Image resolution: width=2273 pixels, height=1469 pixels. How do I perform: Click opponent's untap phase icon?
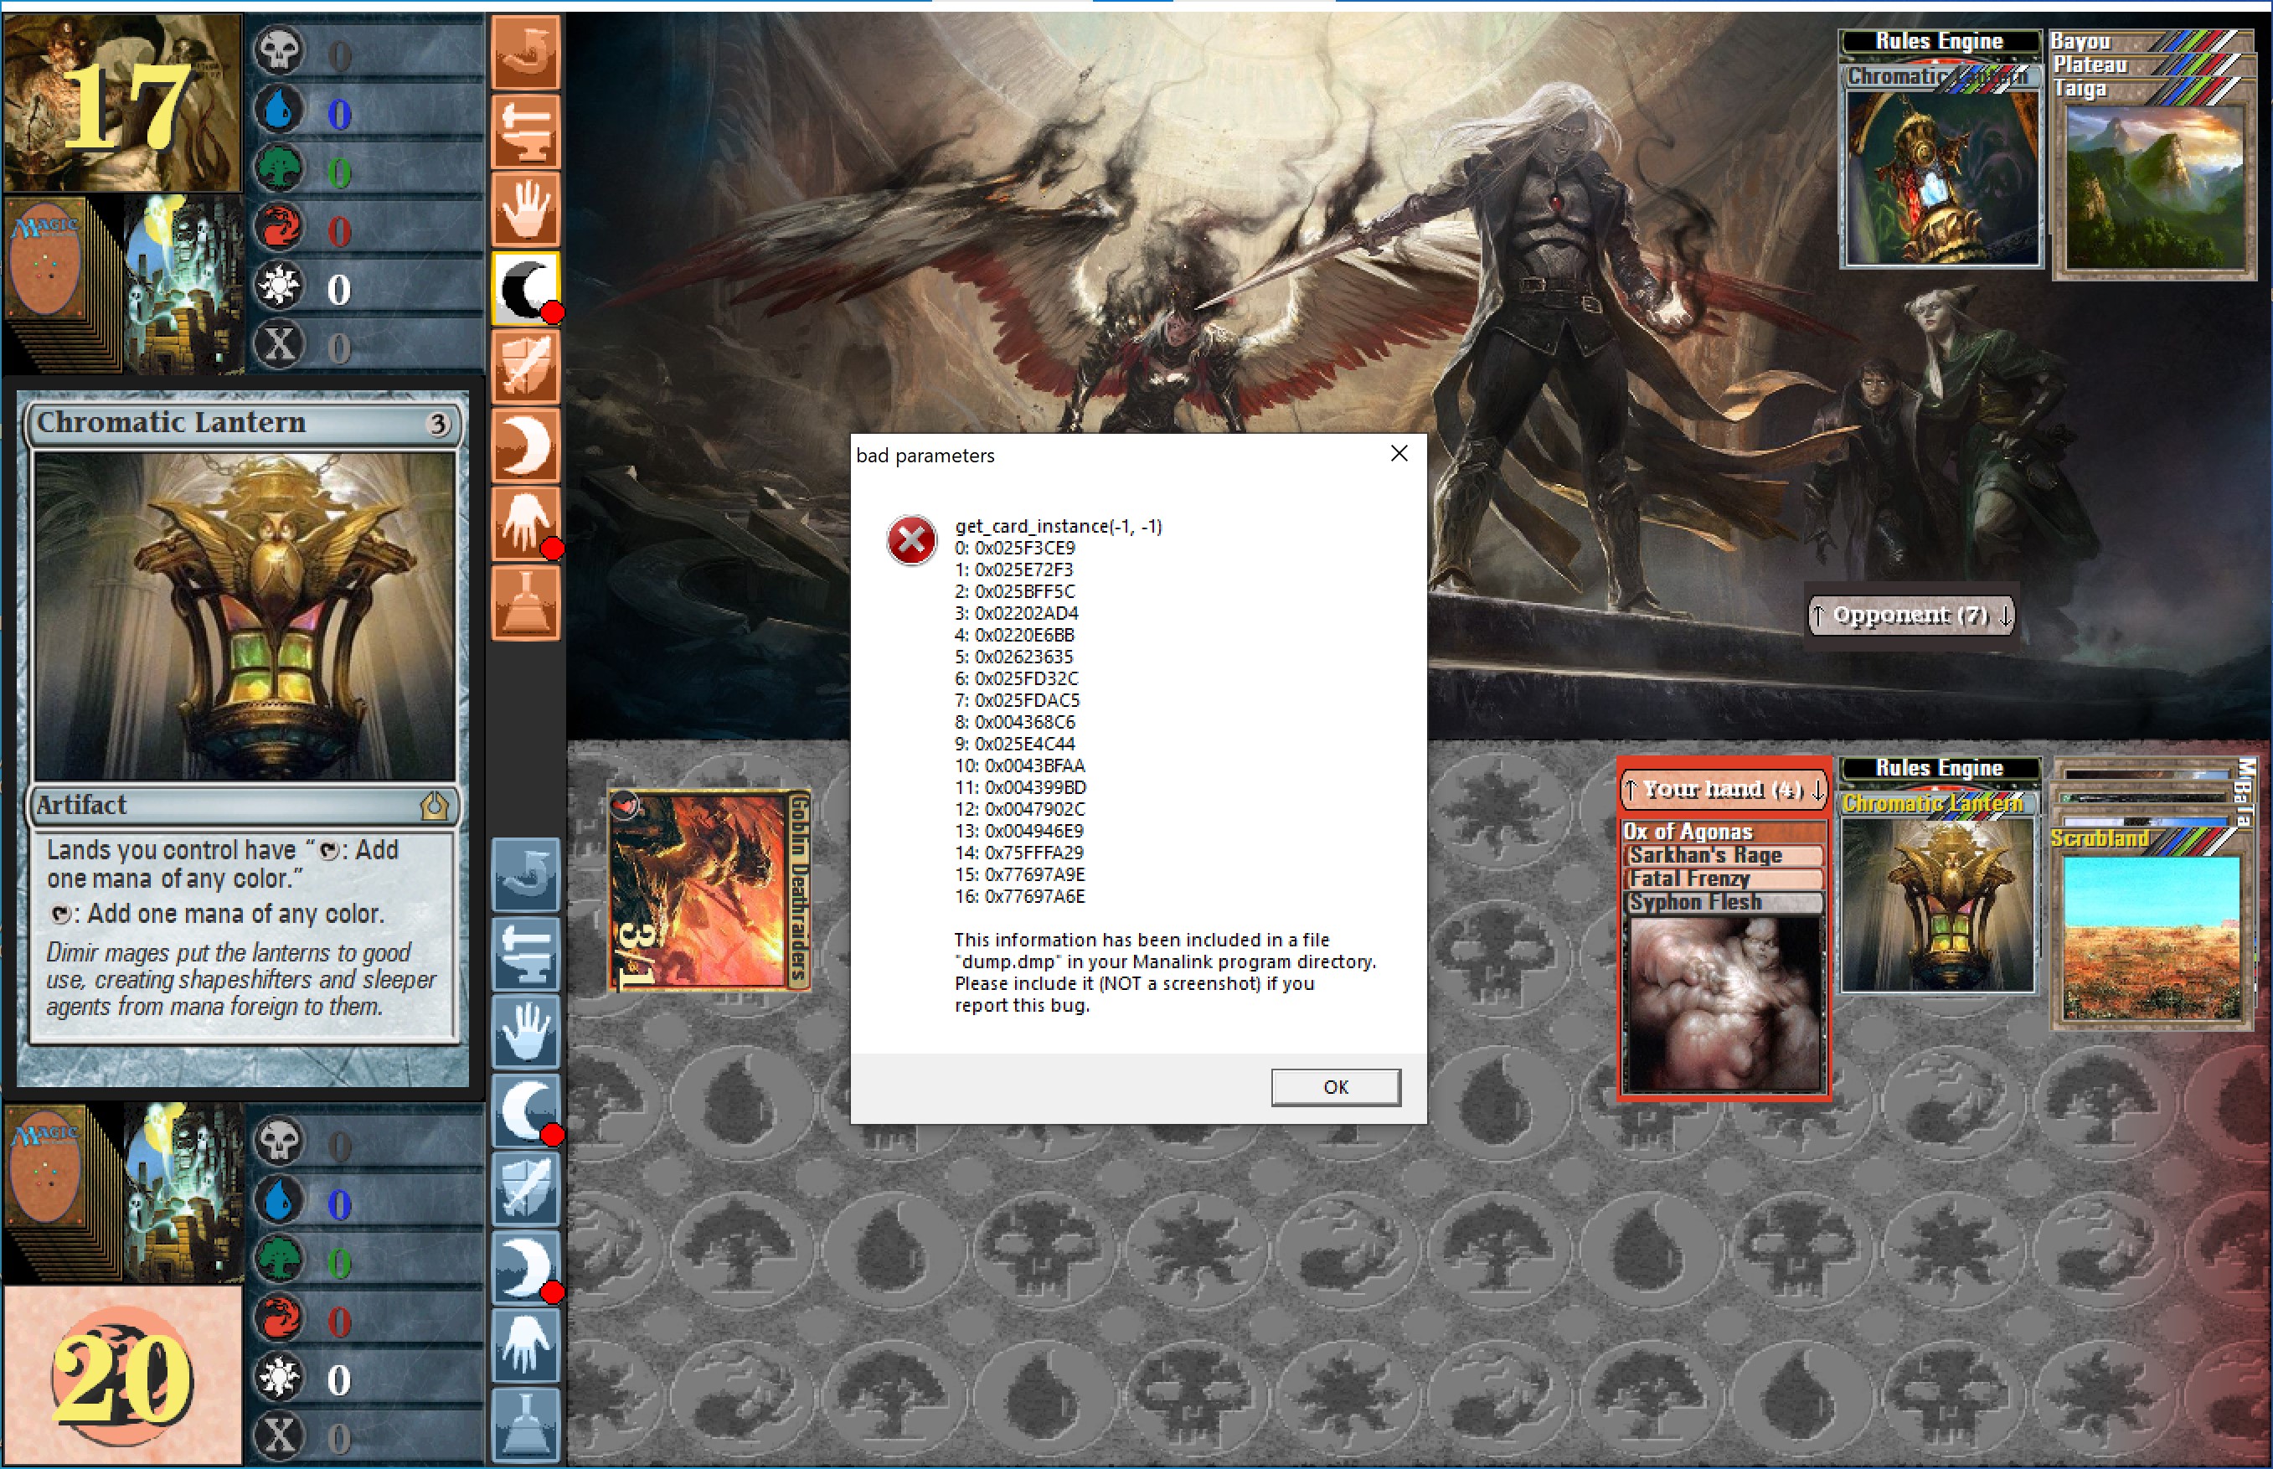(526, 52)
